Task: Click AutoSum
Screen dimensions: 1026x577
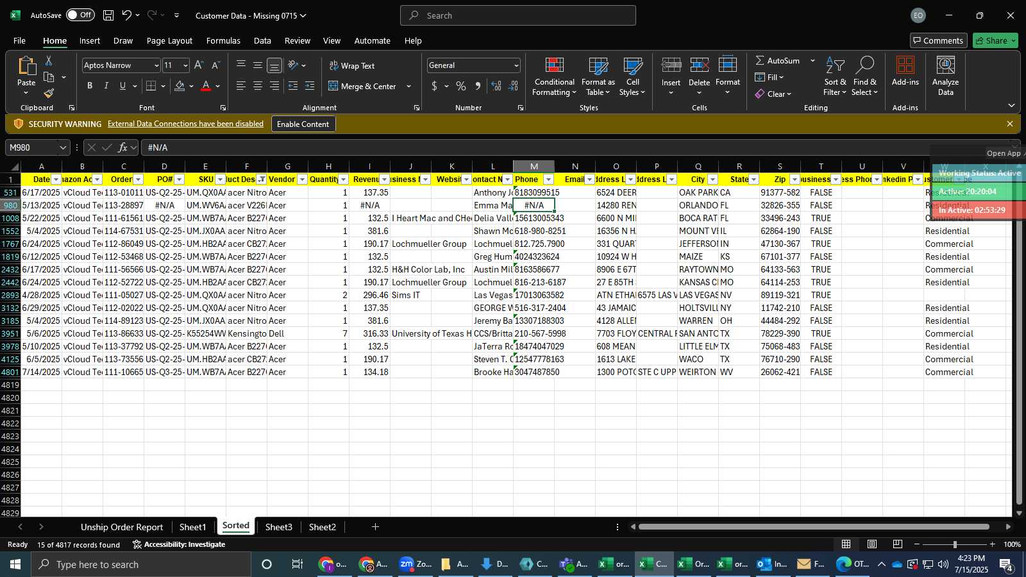Action: point(777,60)
